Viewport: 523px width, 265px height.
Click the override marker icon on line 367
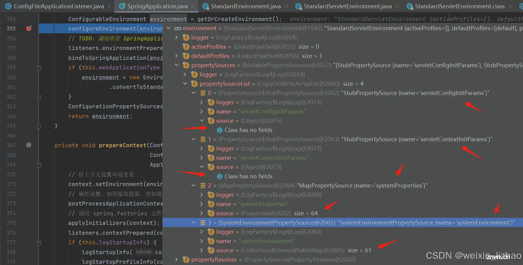point(29,145)
